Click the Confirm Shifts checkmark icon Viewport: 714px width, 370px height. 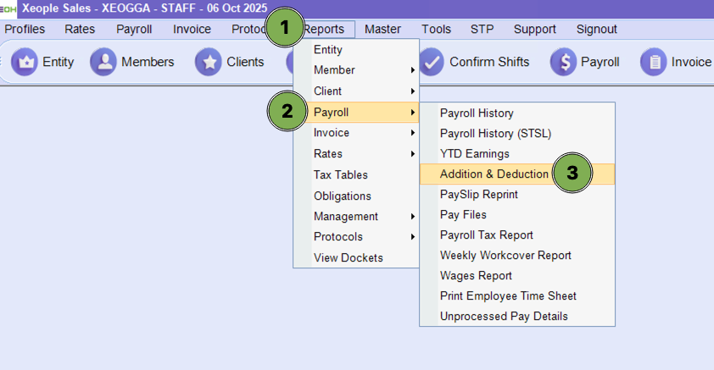pyautogui.click(x=432, y=62)
